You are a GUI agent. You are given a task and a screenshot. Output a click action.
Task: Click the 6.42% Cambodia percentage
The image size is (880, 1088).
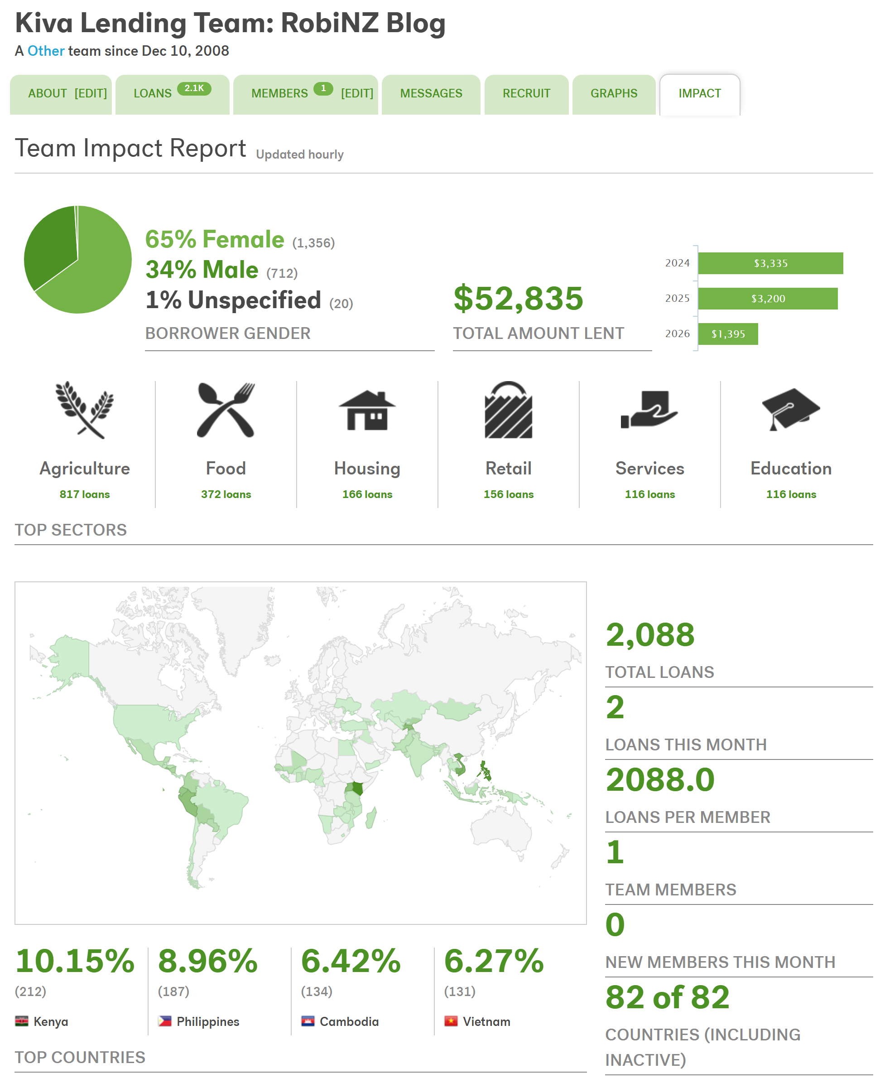[x=351, y=961]
